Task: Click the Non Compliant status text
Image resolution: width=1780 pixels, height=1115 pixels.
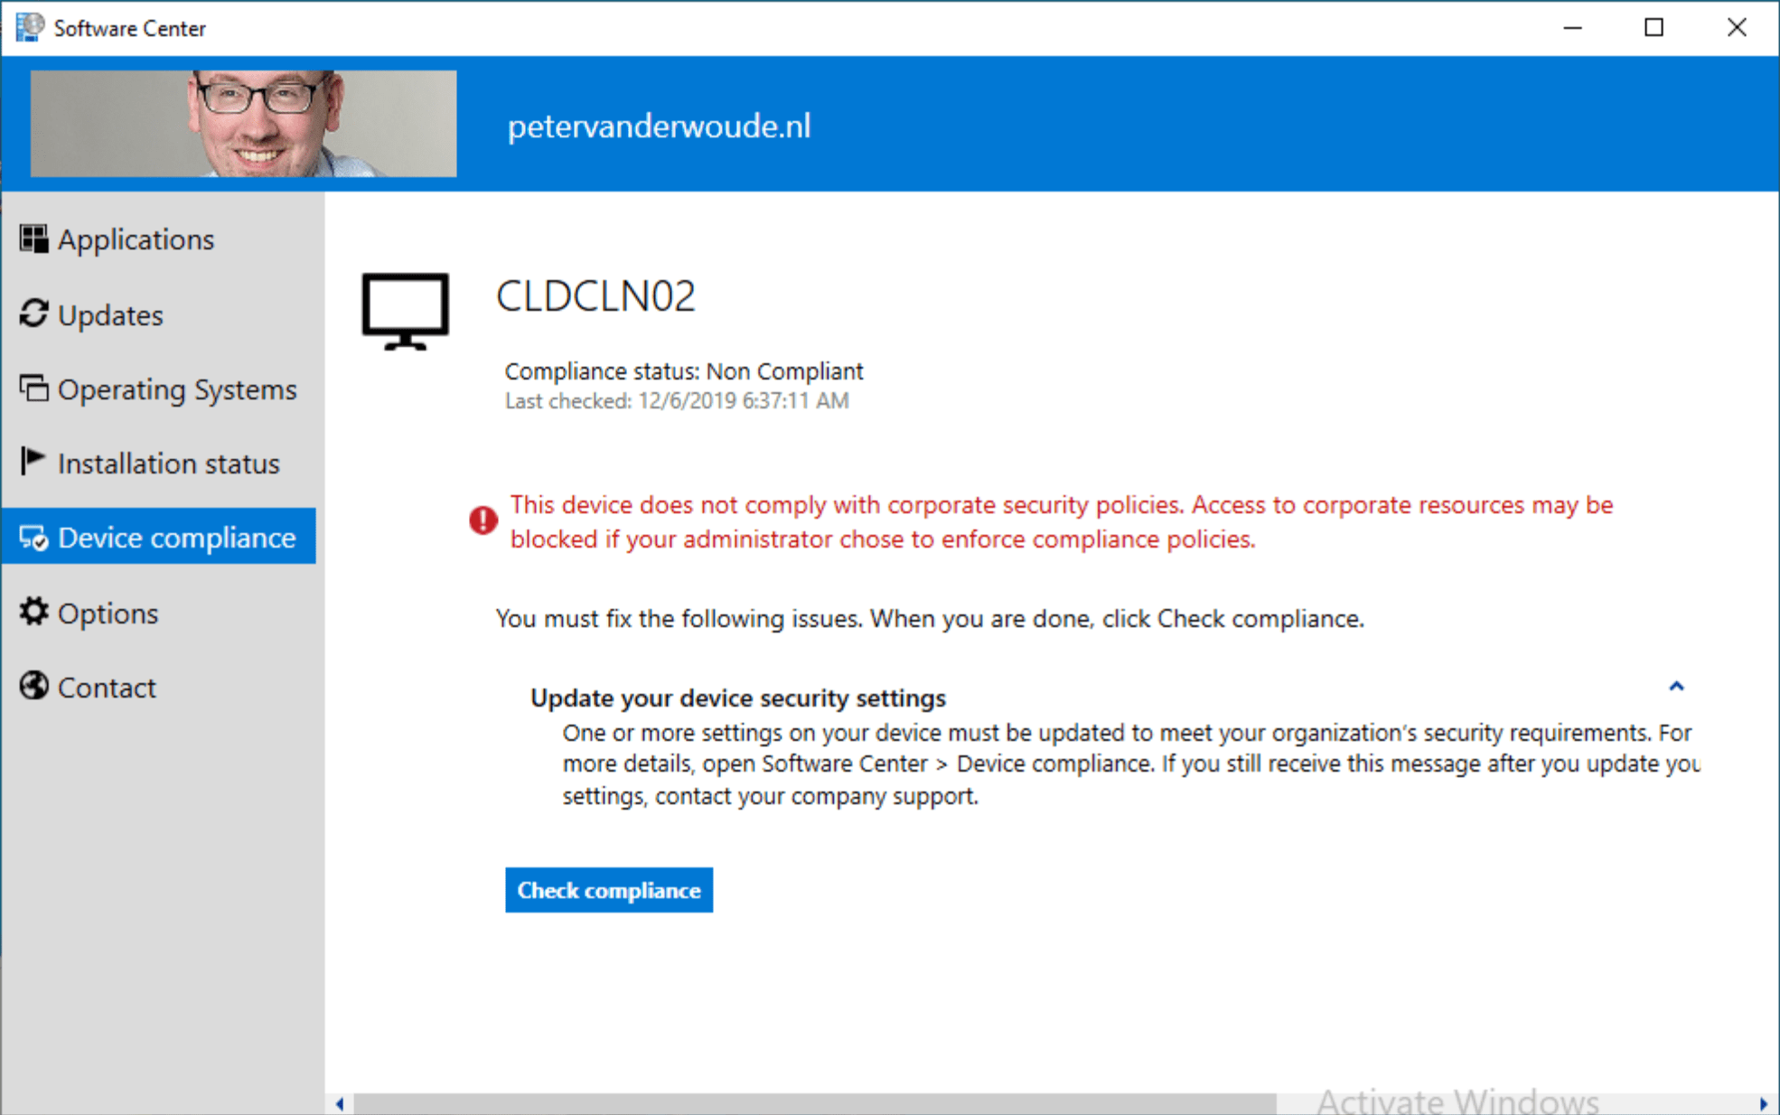Action: pos(784,370)
